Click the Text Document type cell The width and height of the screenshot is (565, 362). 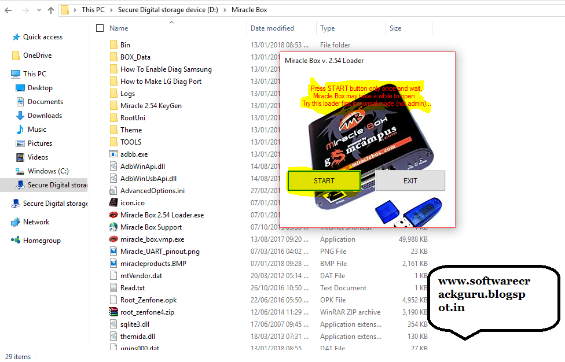pos(343,288)
